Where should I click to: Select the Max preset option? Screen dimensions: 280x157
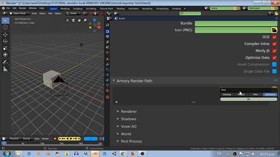255,95
